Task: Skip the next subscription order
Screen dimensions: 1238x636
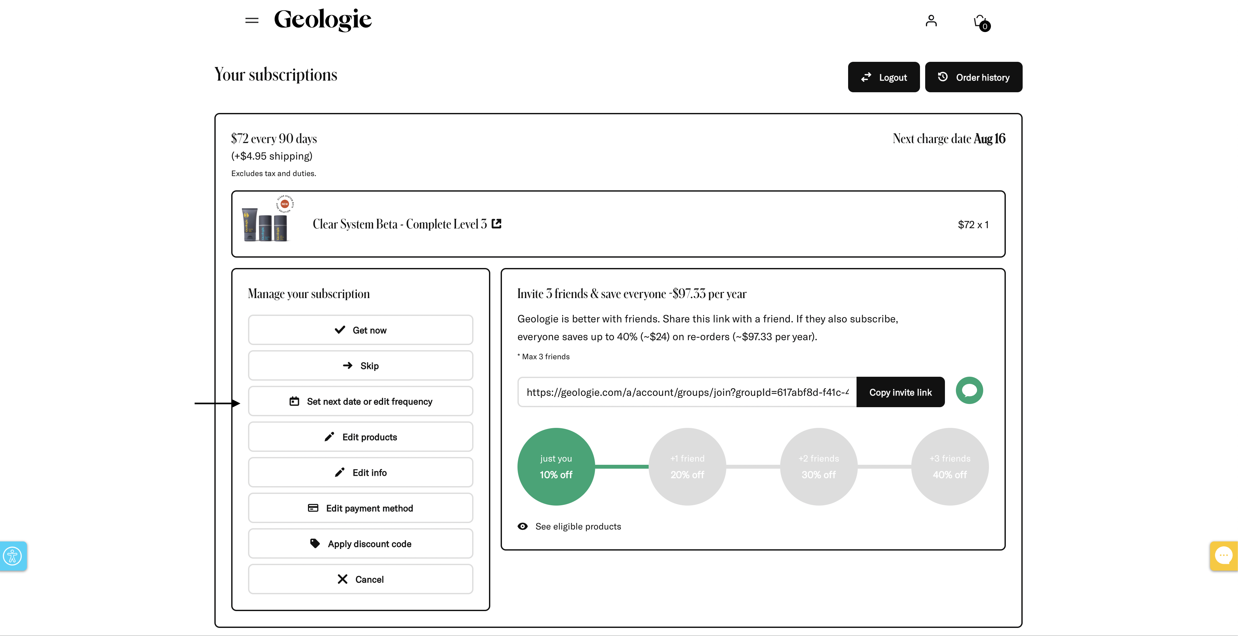Action: pos(360,365)
